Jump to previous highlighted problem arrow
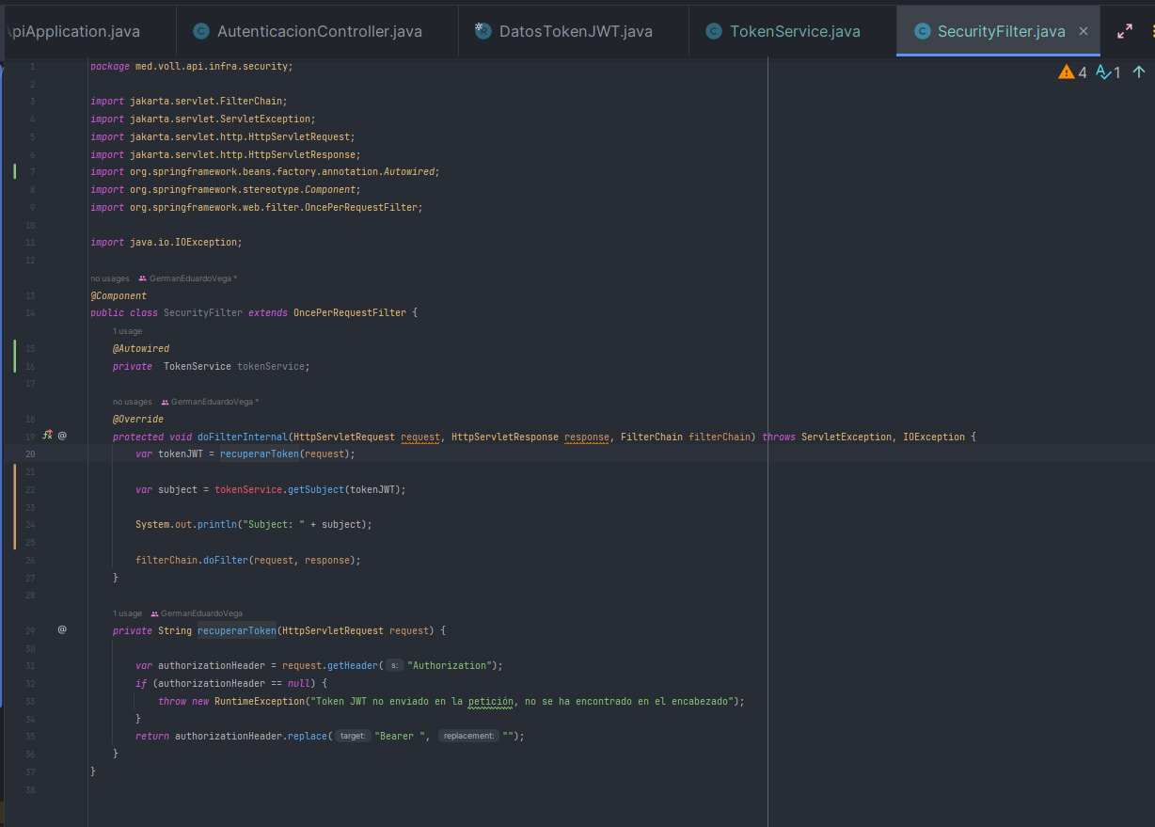Viewport: 1155px width, 827px height. point(1139,72)
